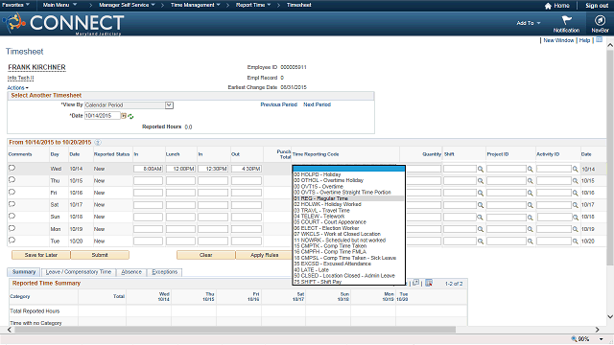The height and width of the screenshot is (345, 614).
Task: Click the Save for Later button
Action: pyautogui.click(x=41, y=255)
